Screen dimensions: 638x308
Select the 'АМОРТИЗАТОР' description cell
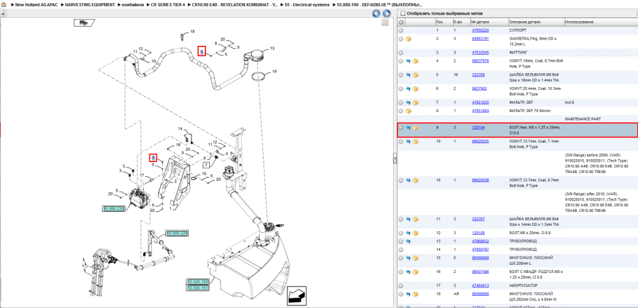point(523,285)
